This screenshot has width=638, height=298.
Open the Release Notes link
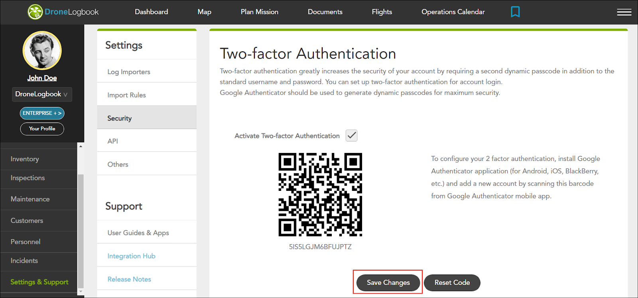[129, 279]
